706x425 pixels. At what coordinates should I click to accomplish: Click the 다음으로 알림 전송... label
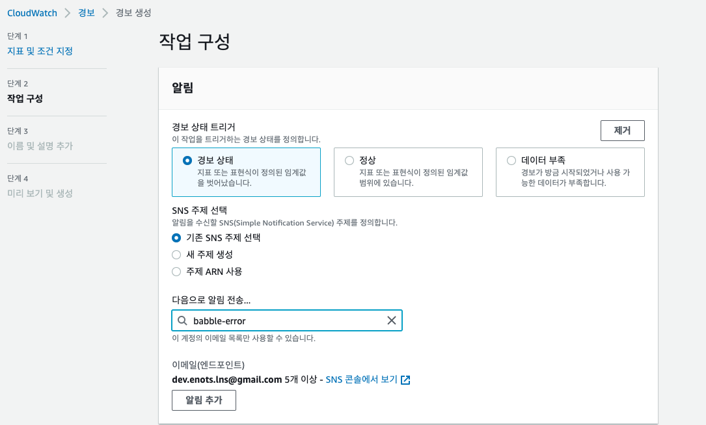click(211, 300)
